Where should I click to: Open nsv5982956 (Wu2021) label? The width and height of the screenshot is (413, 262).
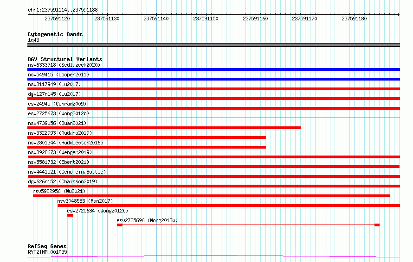point(59,191)
